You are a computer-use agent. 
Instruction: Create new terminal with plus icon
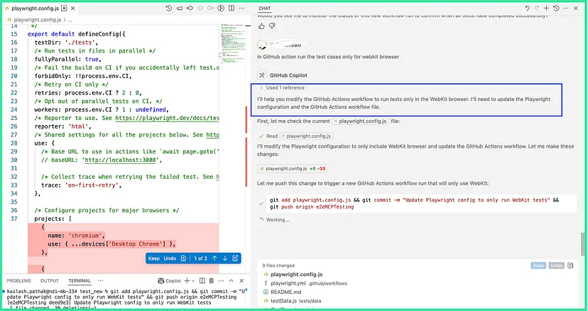pyautogui.click(x=187, y=280)
